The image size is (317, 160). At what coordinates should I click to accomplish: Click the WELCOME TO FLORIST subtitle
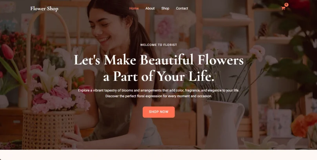159,45
